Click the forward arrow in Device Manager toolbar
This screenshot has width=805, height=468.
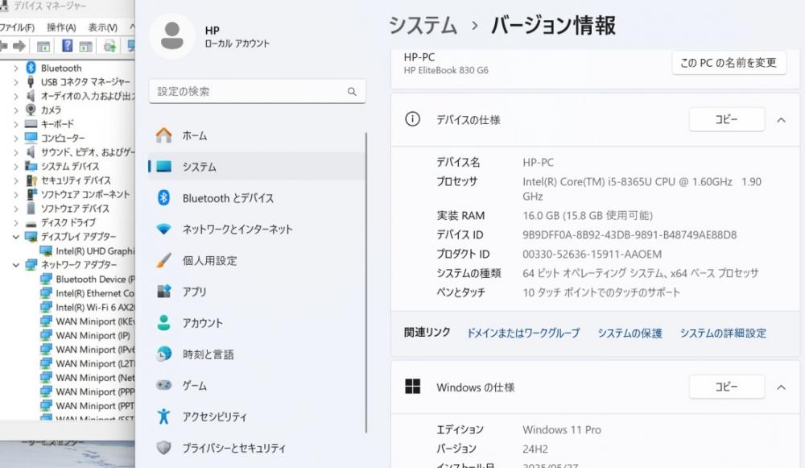[19, 46]
